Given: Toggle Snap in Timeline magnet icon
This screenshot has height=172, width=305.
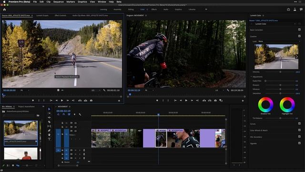Looking at the screenshot, I should pos(63,115).
